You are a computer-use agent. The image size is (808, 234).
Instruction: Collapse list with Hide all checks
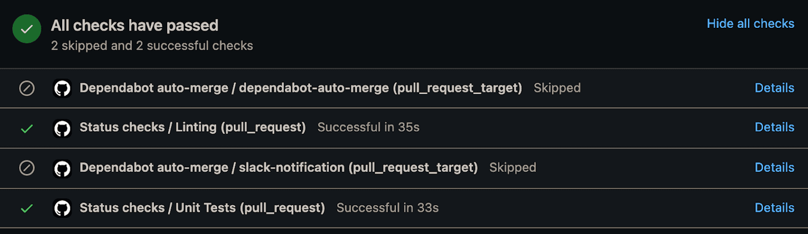[x=750, y=23]
